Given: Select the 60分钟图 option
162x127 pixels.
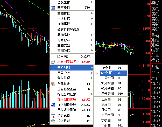Looking at the screenshot, I should click(111, 88).
